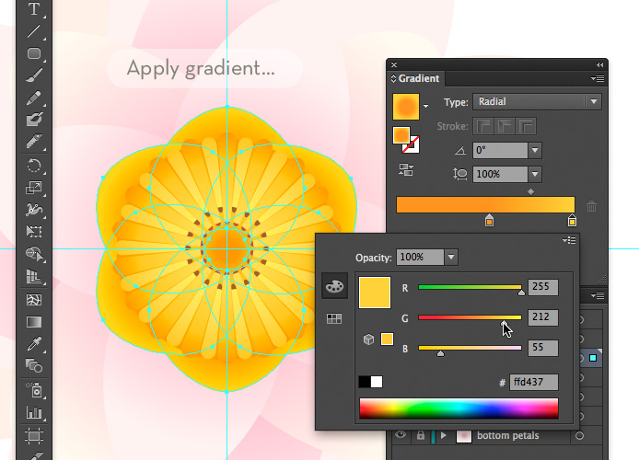Click the color spectrum bar
Screen dimensions: 639x460
(x=459, y=408)
